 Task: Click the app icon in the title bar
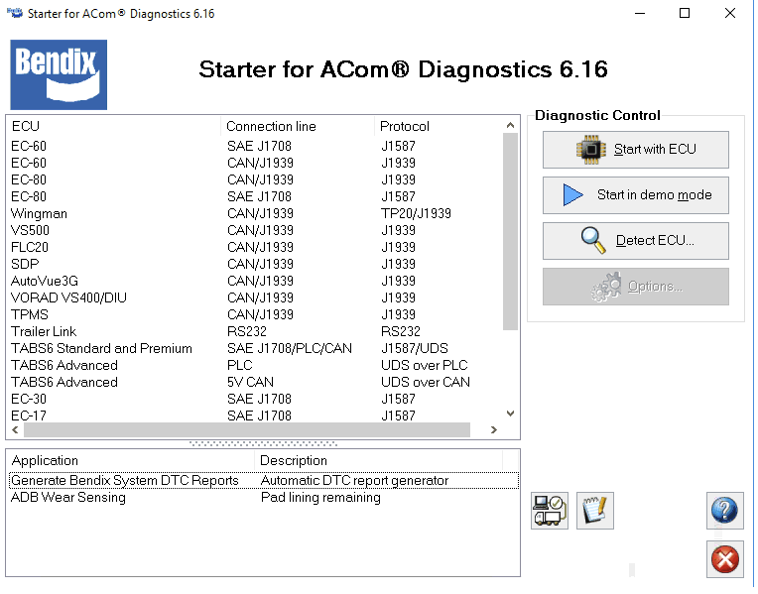[x=16, y=13]
